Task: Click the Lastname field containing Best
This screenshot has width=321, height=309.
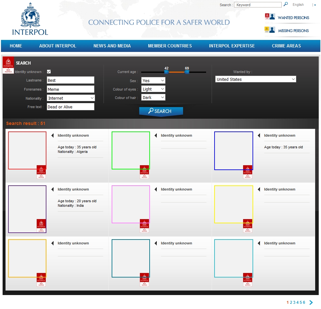Action: (71, 80)
